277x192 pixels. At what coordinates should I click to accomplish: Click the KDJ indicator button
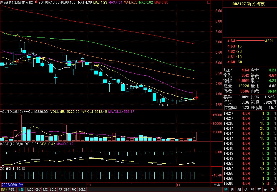(x=67, y=189)
